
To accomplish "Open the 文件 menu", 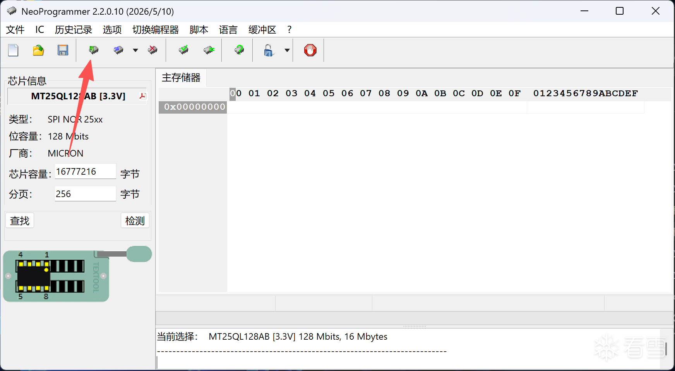I will (x=15, y=30).
